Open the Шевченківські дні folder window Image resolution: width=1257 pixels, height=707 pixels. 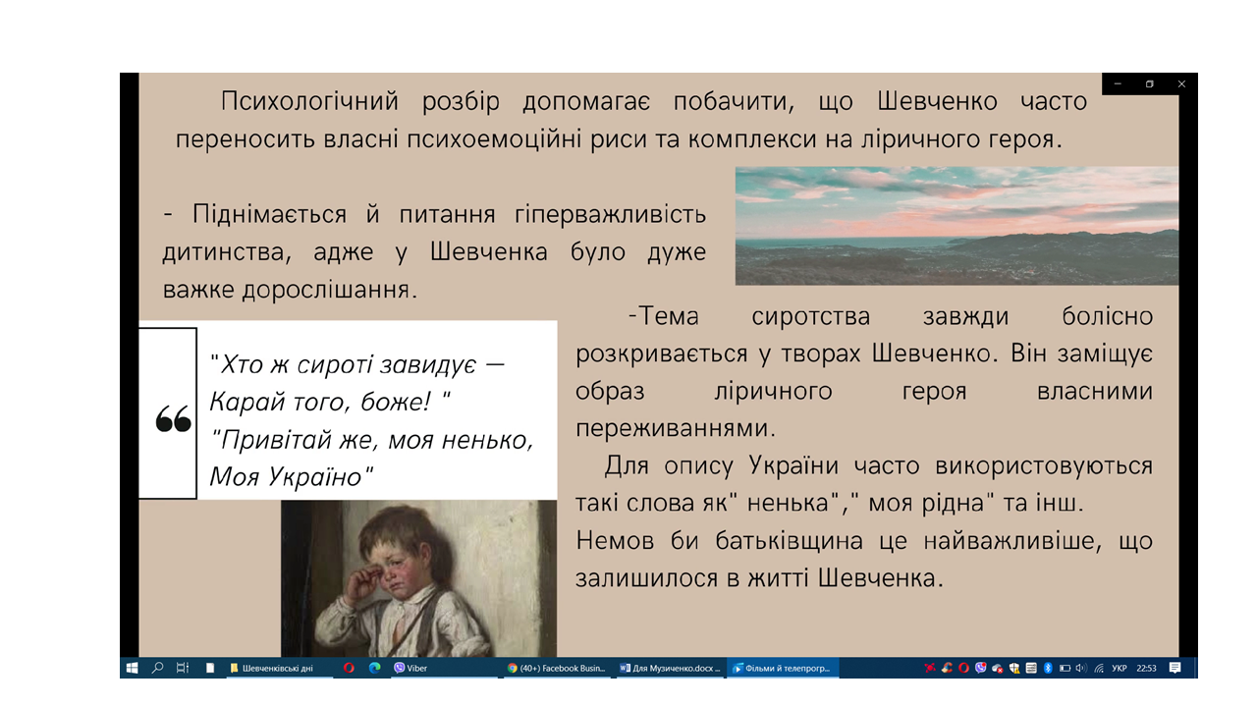click(275, 668)
